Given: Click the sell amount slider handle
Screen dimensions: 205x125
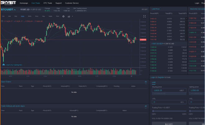Looking at the screenshot, I should [x=190, y=111].
